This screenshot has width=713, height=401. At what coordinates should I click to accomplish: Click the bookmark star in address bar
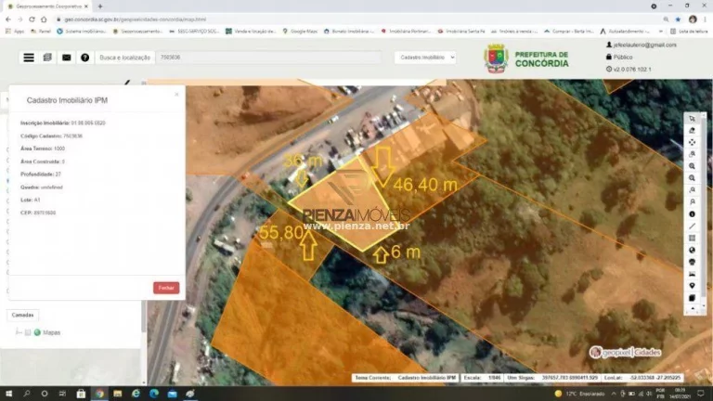click(678, 19)
